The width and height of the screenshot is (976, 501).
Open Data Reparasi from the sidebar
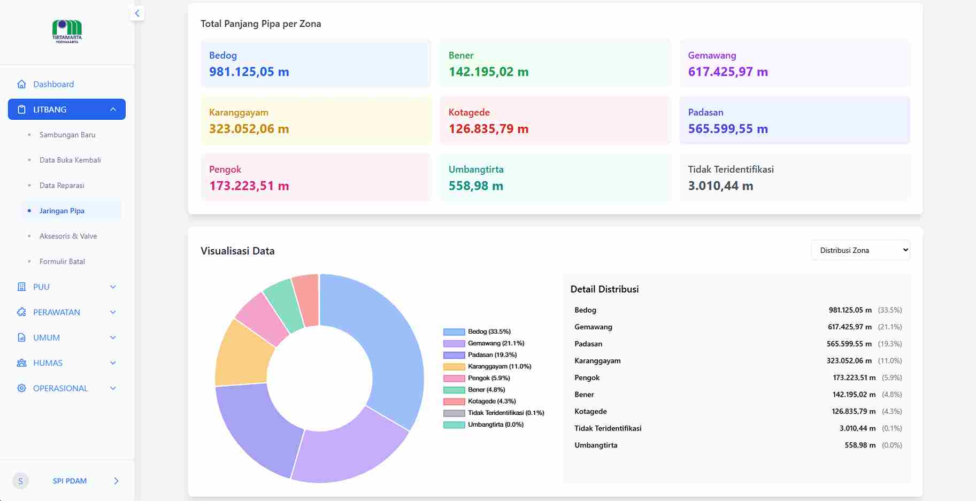pos(62,185)
